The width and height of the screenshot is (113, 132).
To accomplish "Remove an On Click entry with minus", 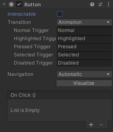I will pos(101,125).
